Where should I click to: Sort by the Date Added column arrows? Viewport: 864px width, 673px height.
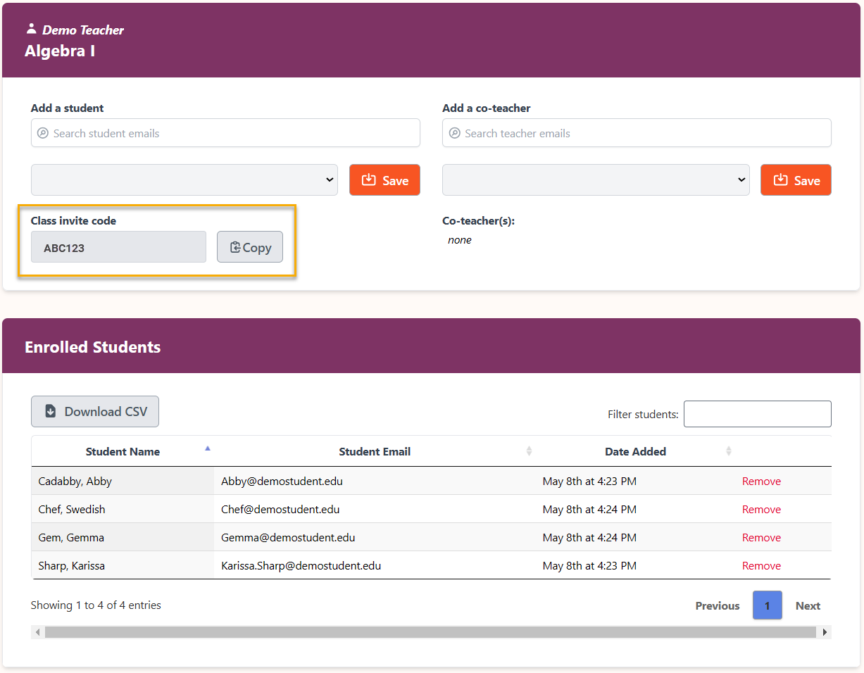pyautogui.click(x=729, y=451)
